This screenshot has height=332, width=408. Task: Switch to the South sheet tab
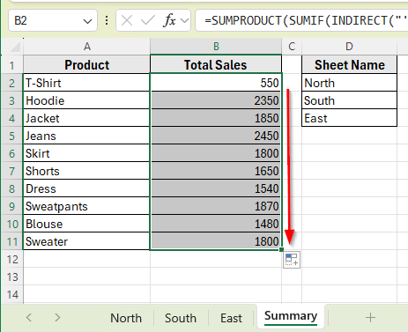pos(181,318)
